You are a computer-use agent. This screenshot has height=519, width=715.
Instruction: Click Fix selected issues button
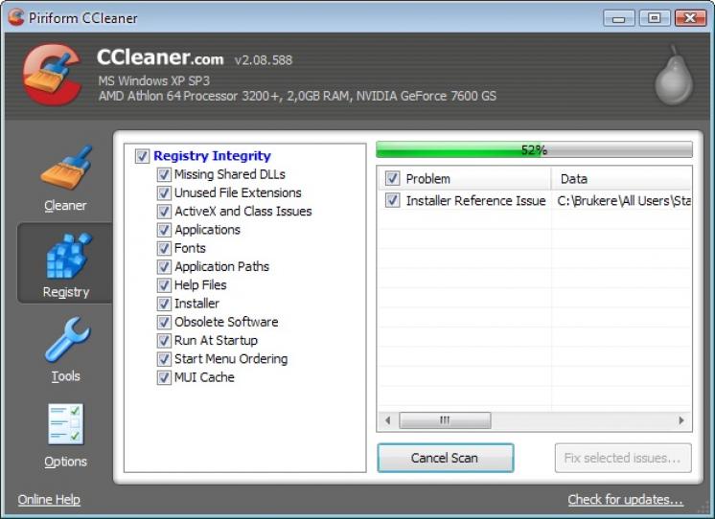623,458
